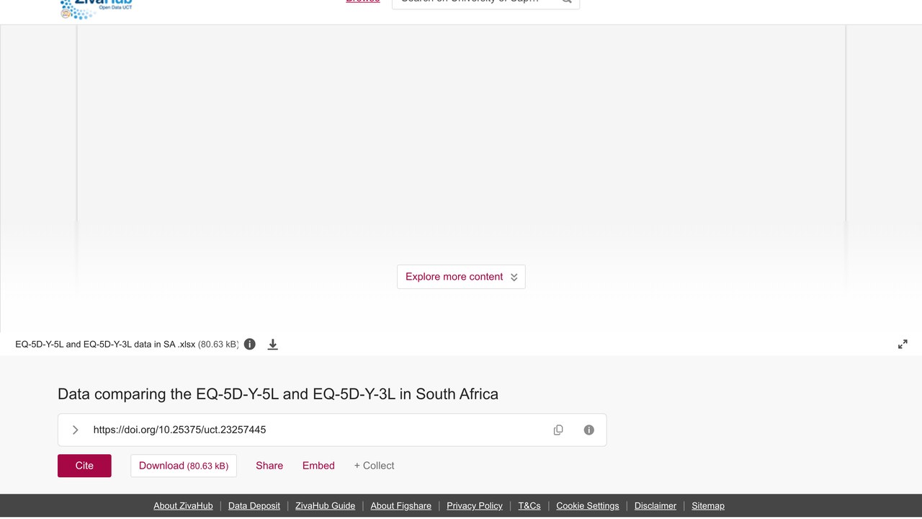This screenshot has height=519, width=922.
Task: Add item with + Collect
Action: pyautogui.click(x=374, y=466)
